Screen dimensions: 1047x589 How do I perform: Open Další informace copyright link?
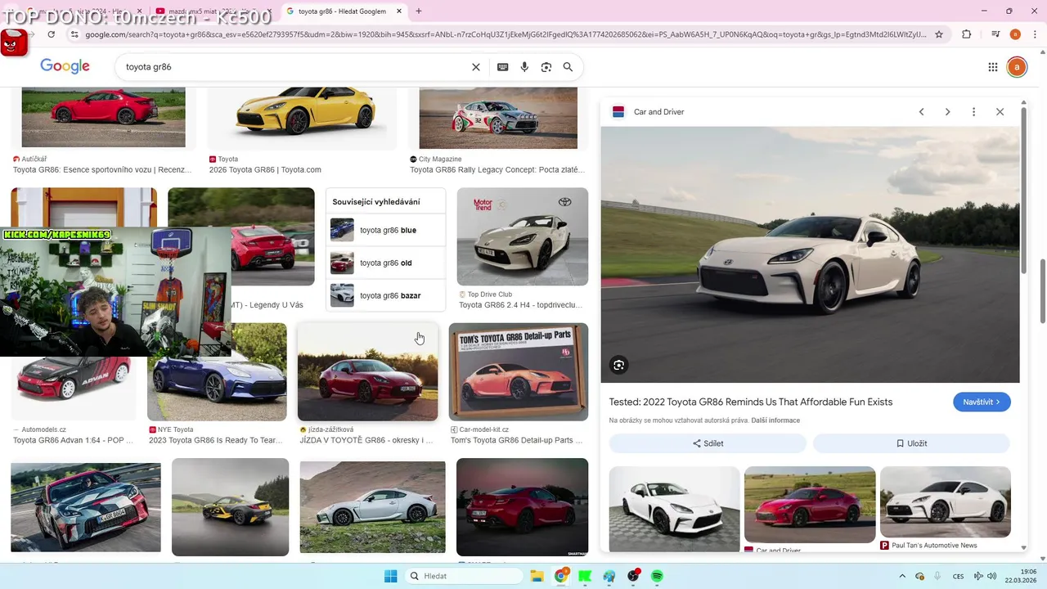click(x=775, y=420)
